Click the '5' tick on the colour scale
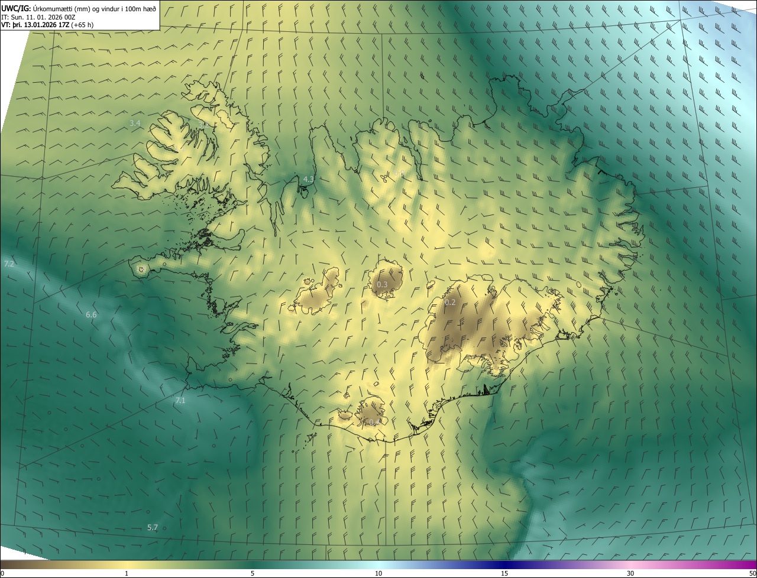The height and width of the screenshot is (578, 757). pos(253,574)
